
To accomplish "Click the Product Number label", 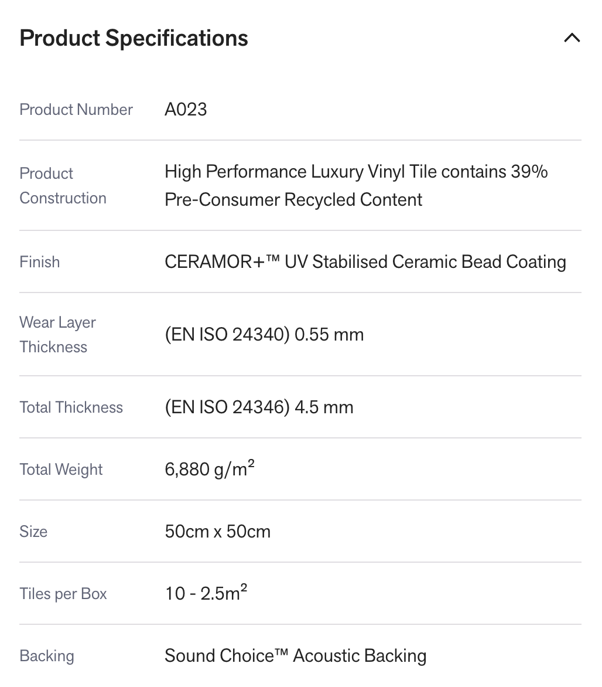I will pyautogui.click(x=76, y=110).
